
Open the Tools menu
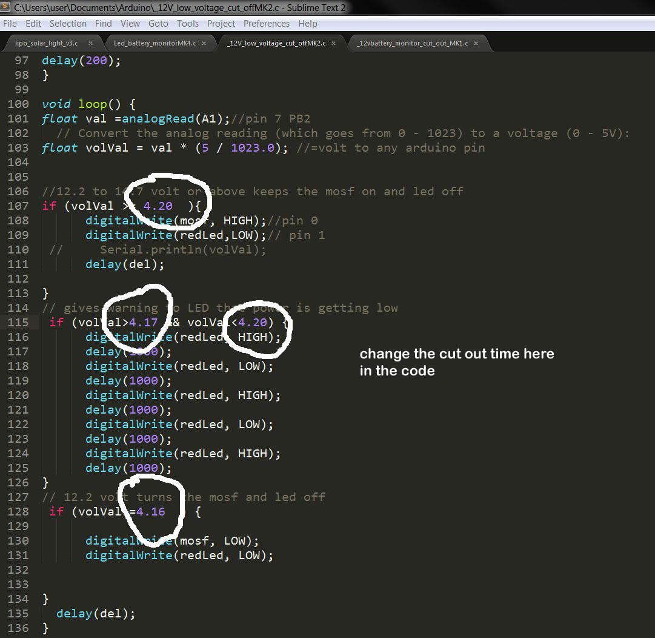click(x=188, y=24)
